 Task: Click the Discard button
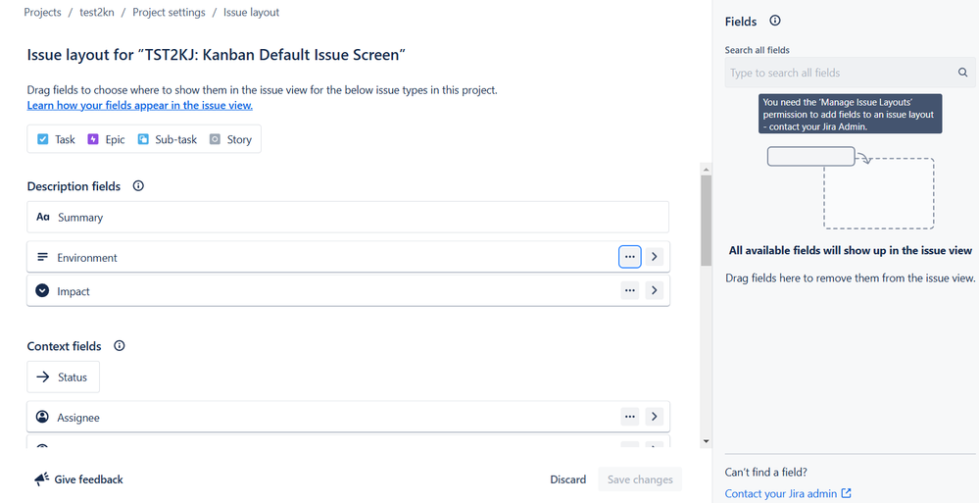567,479
